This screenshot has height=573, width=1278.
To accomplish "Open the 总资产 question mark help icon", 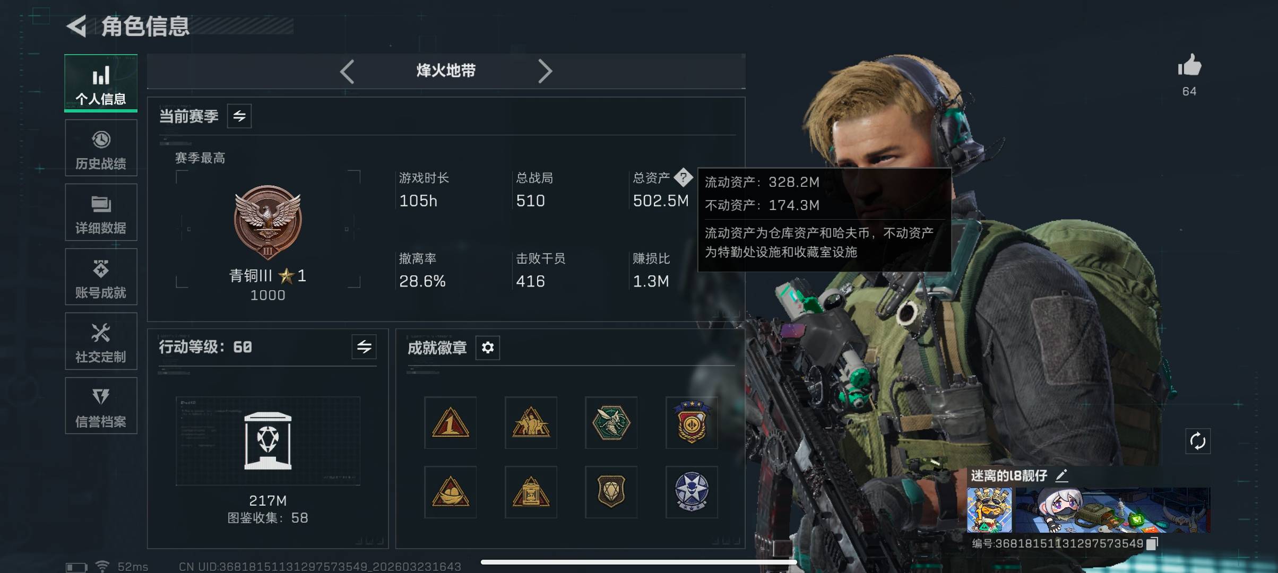I will coord(683,177).
